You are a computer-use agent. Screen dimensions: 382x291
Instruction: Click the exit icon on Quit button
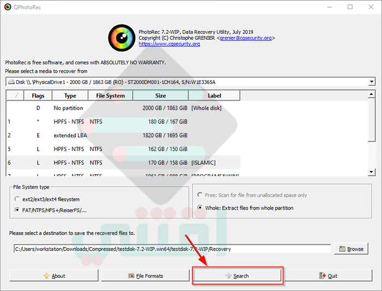323,276
